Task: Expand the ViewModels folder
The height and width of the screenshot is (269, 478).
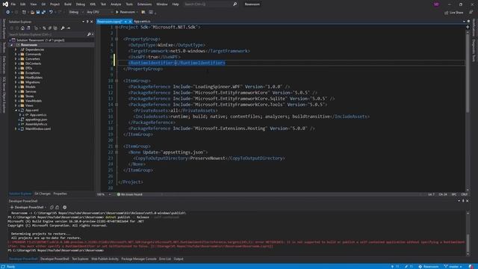Action: click(16, 101)
